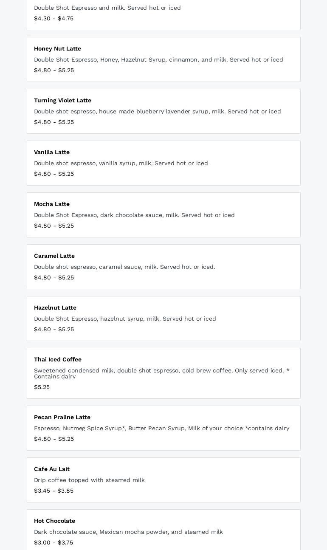The width and height of the screenshot is (327, 550).
Task: Click the Vanilla Latte title
Action: tap(52, 152)
